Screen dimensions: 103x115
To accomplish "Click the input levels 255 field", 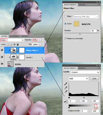I will tap(95, 101).
